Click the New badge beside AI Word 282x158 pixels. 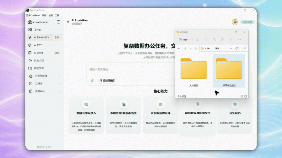[57, 53]
